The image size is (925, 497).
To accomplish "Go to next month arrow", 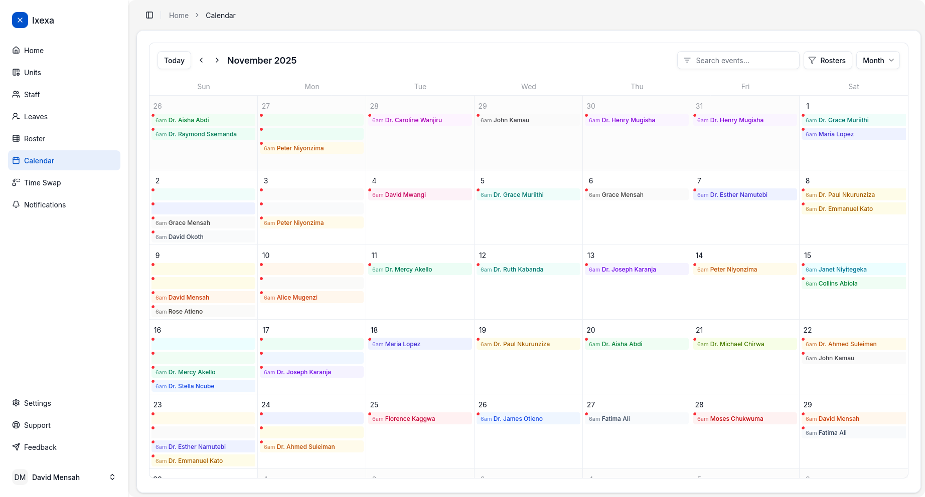I will (x=217, y=60).
